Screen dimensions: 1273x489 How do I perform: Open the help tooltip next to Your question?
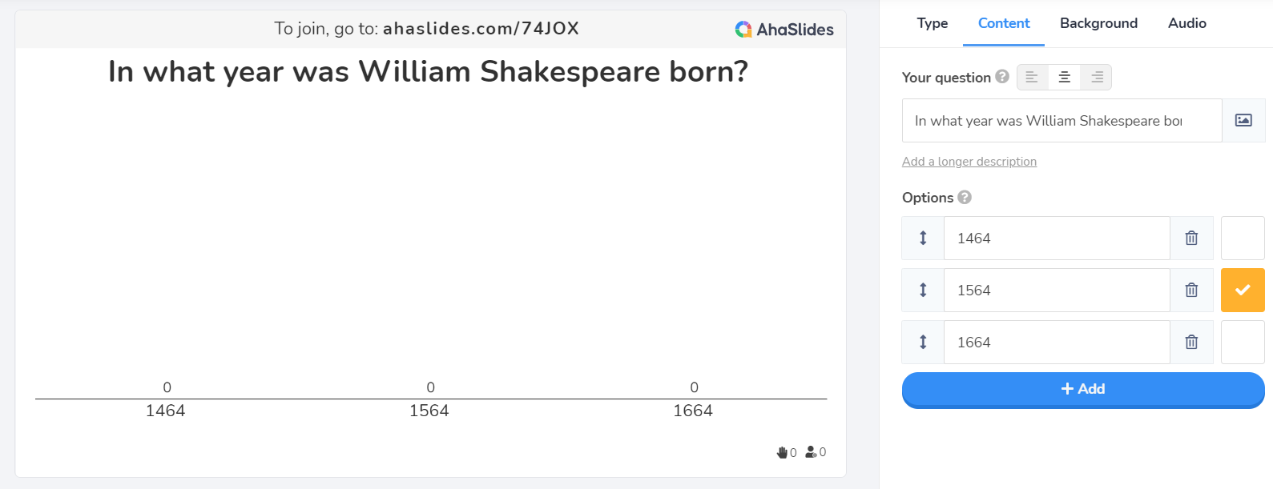coord(1002,77)
